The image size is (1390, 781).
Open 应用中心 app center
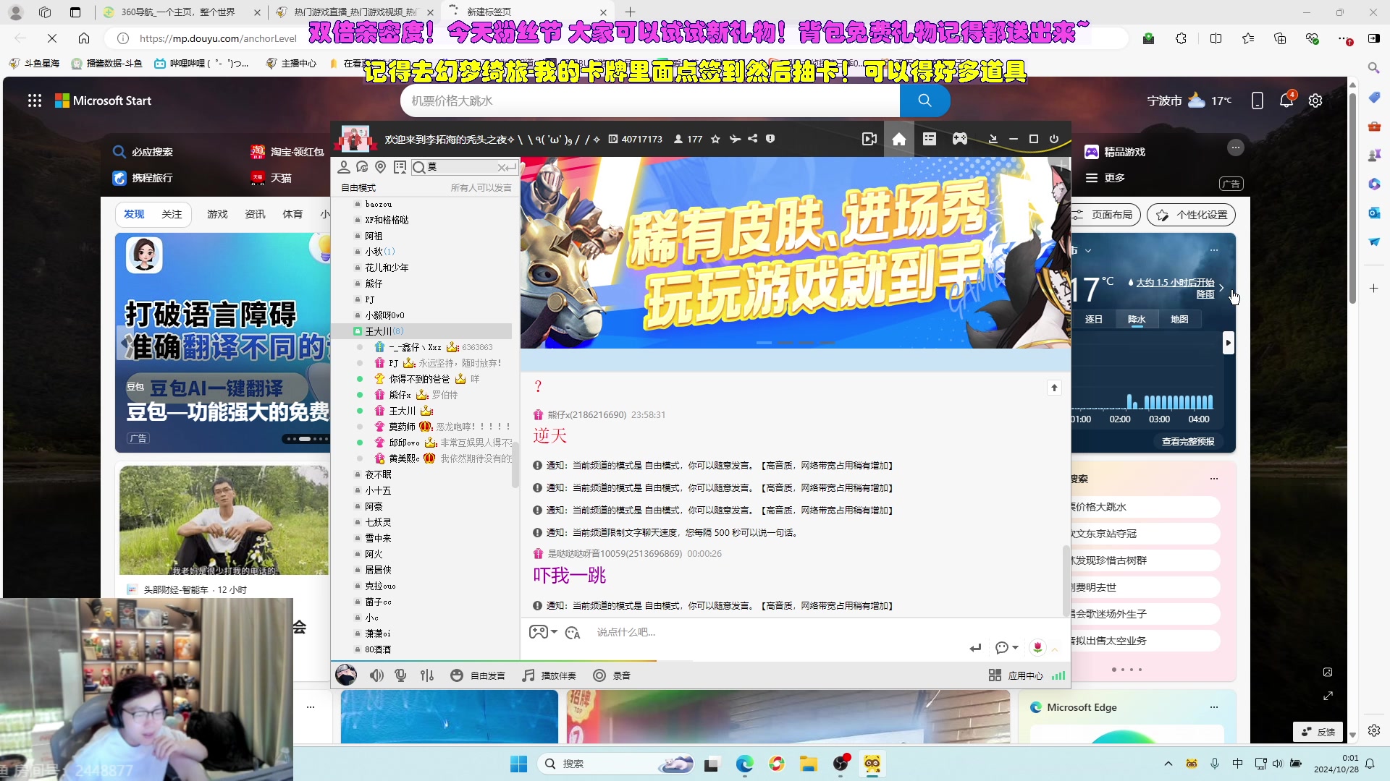pos(1016,675)
